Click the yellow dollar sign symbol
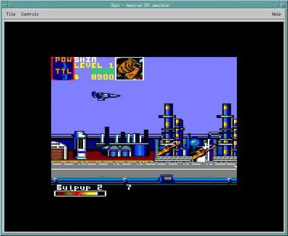 click(x=77, y=77)
